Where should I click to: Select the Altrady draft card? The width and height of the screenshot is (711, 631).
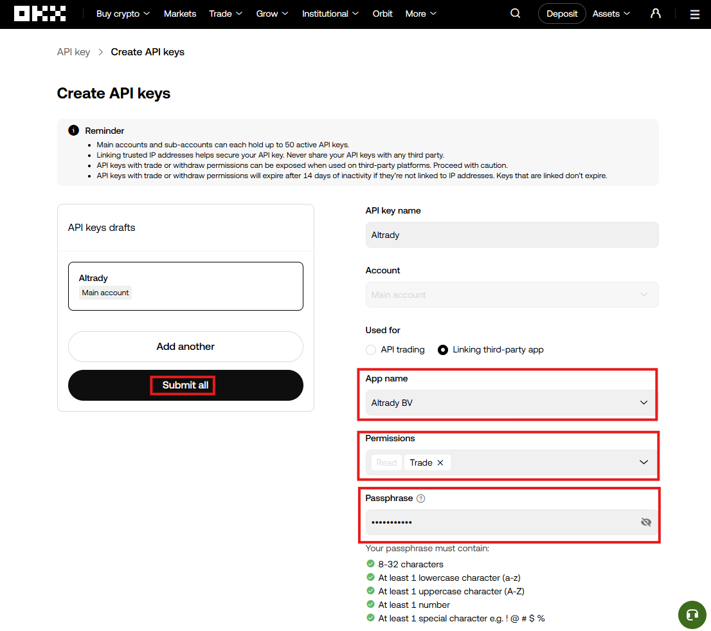point(185,286)
